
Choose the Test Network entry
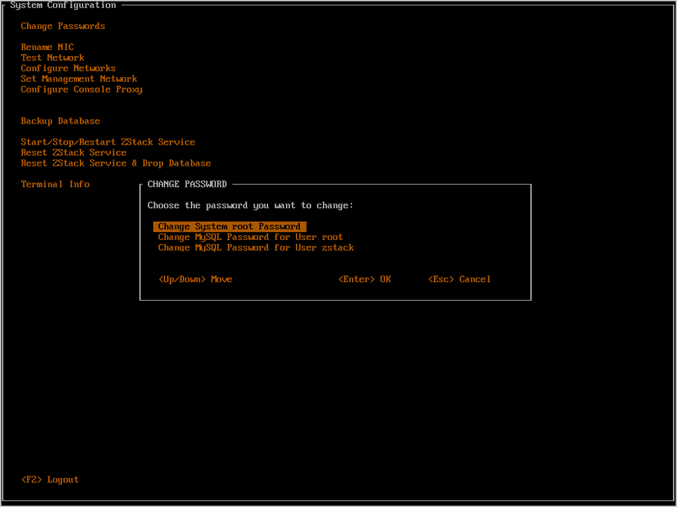point(53,58)
